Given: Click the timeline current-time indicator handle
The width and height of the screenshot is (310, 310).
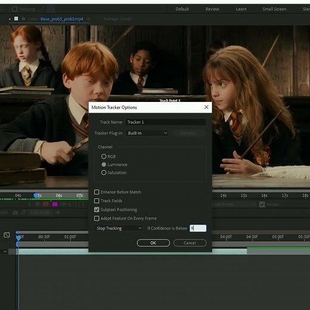Looking at the screenshot, I should click(x=18, y=237).
